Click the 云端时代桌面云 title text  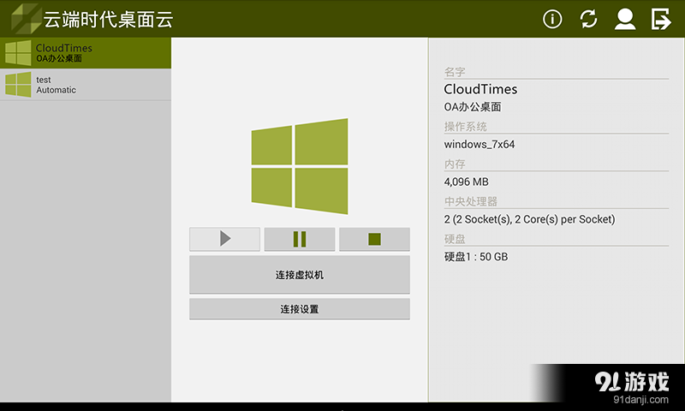[109, 20]
